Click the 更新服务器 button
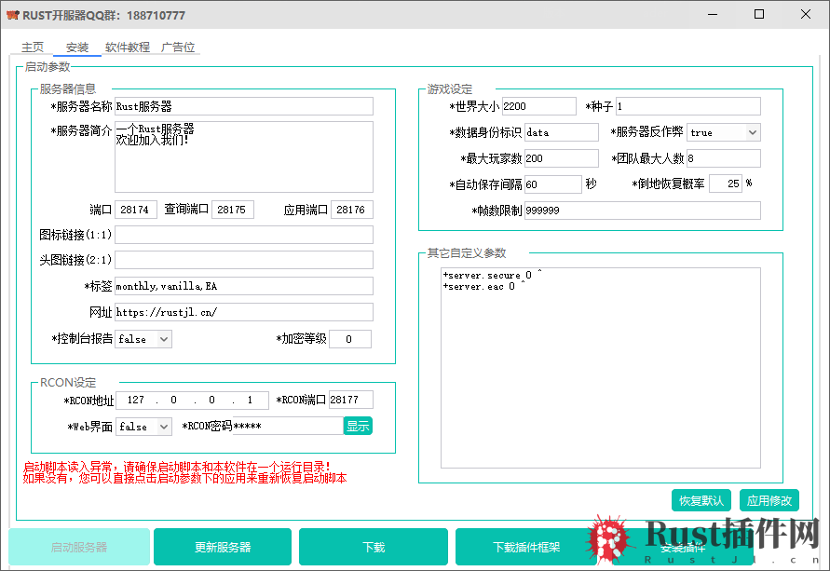The width and height of the screenshot is (830, 571). point(223,547)
